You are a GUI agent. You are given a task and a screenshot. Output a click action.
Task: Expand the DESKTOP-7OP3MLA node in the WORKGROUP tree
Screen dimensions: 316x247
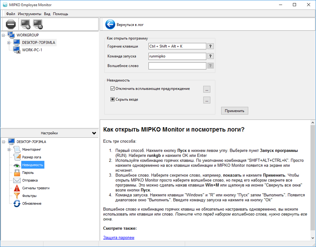(x=9, y=43)
